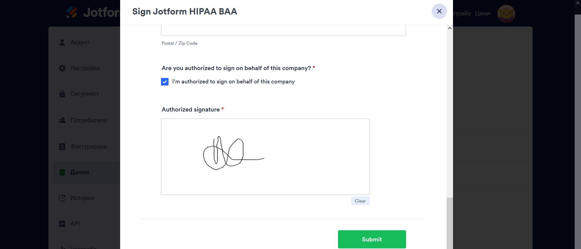Viewport: 581px width, 249px height.
Task: Open the Цени pricing link
Action: 482,13
